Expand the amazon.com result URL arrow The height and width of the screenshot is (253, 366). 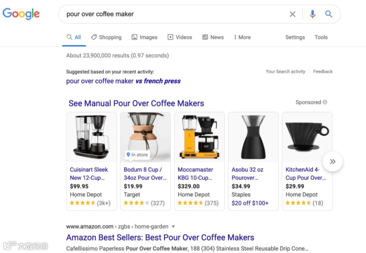pos(173,226)
